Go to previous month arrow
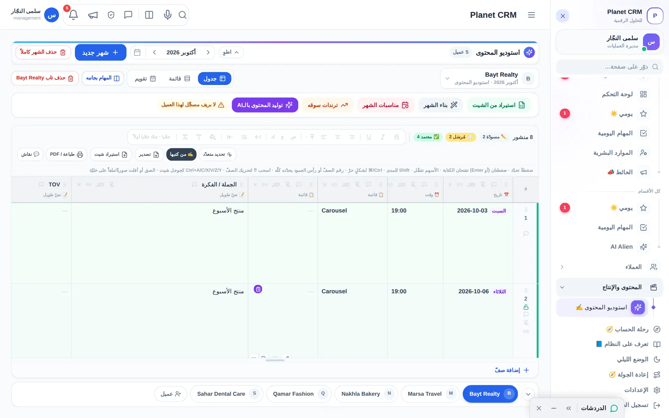The height and width of the screenshot is (418, 669). click(x=208, y=52)
